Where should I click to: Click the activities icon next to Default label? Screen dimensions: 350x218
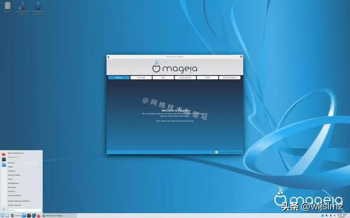(13, 216)
